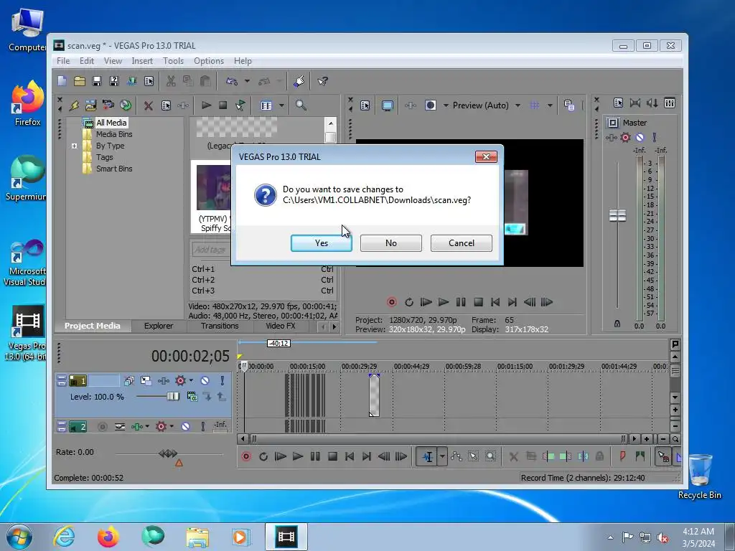735x551 pixels.
Task: Click Yes to save changes
Action: (321, 242)
